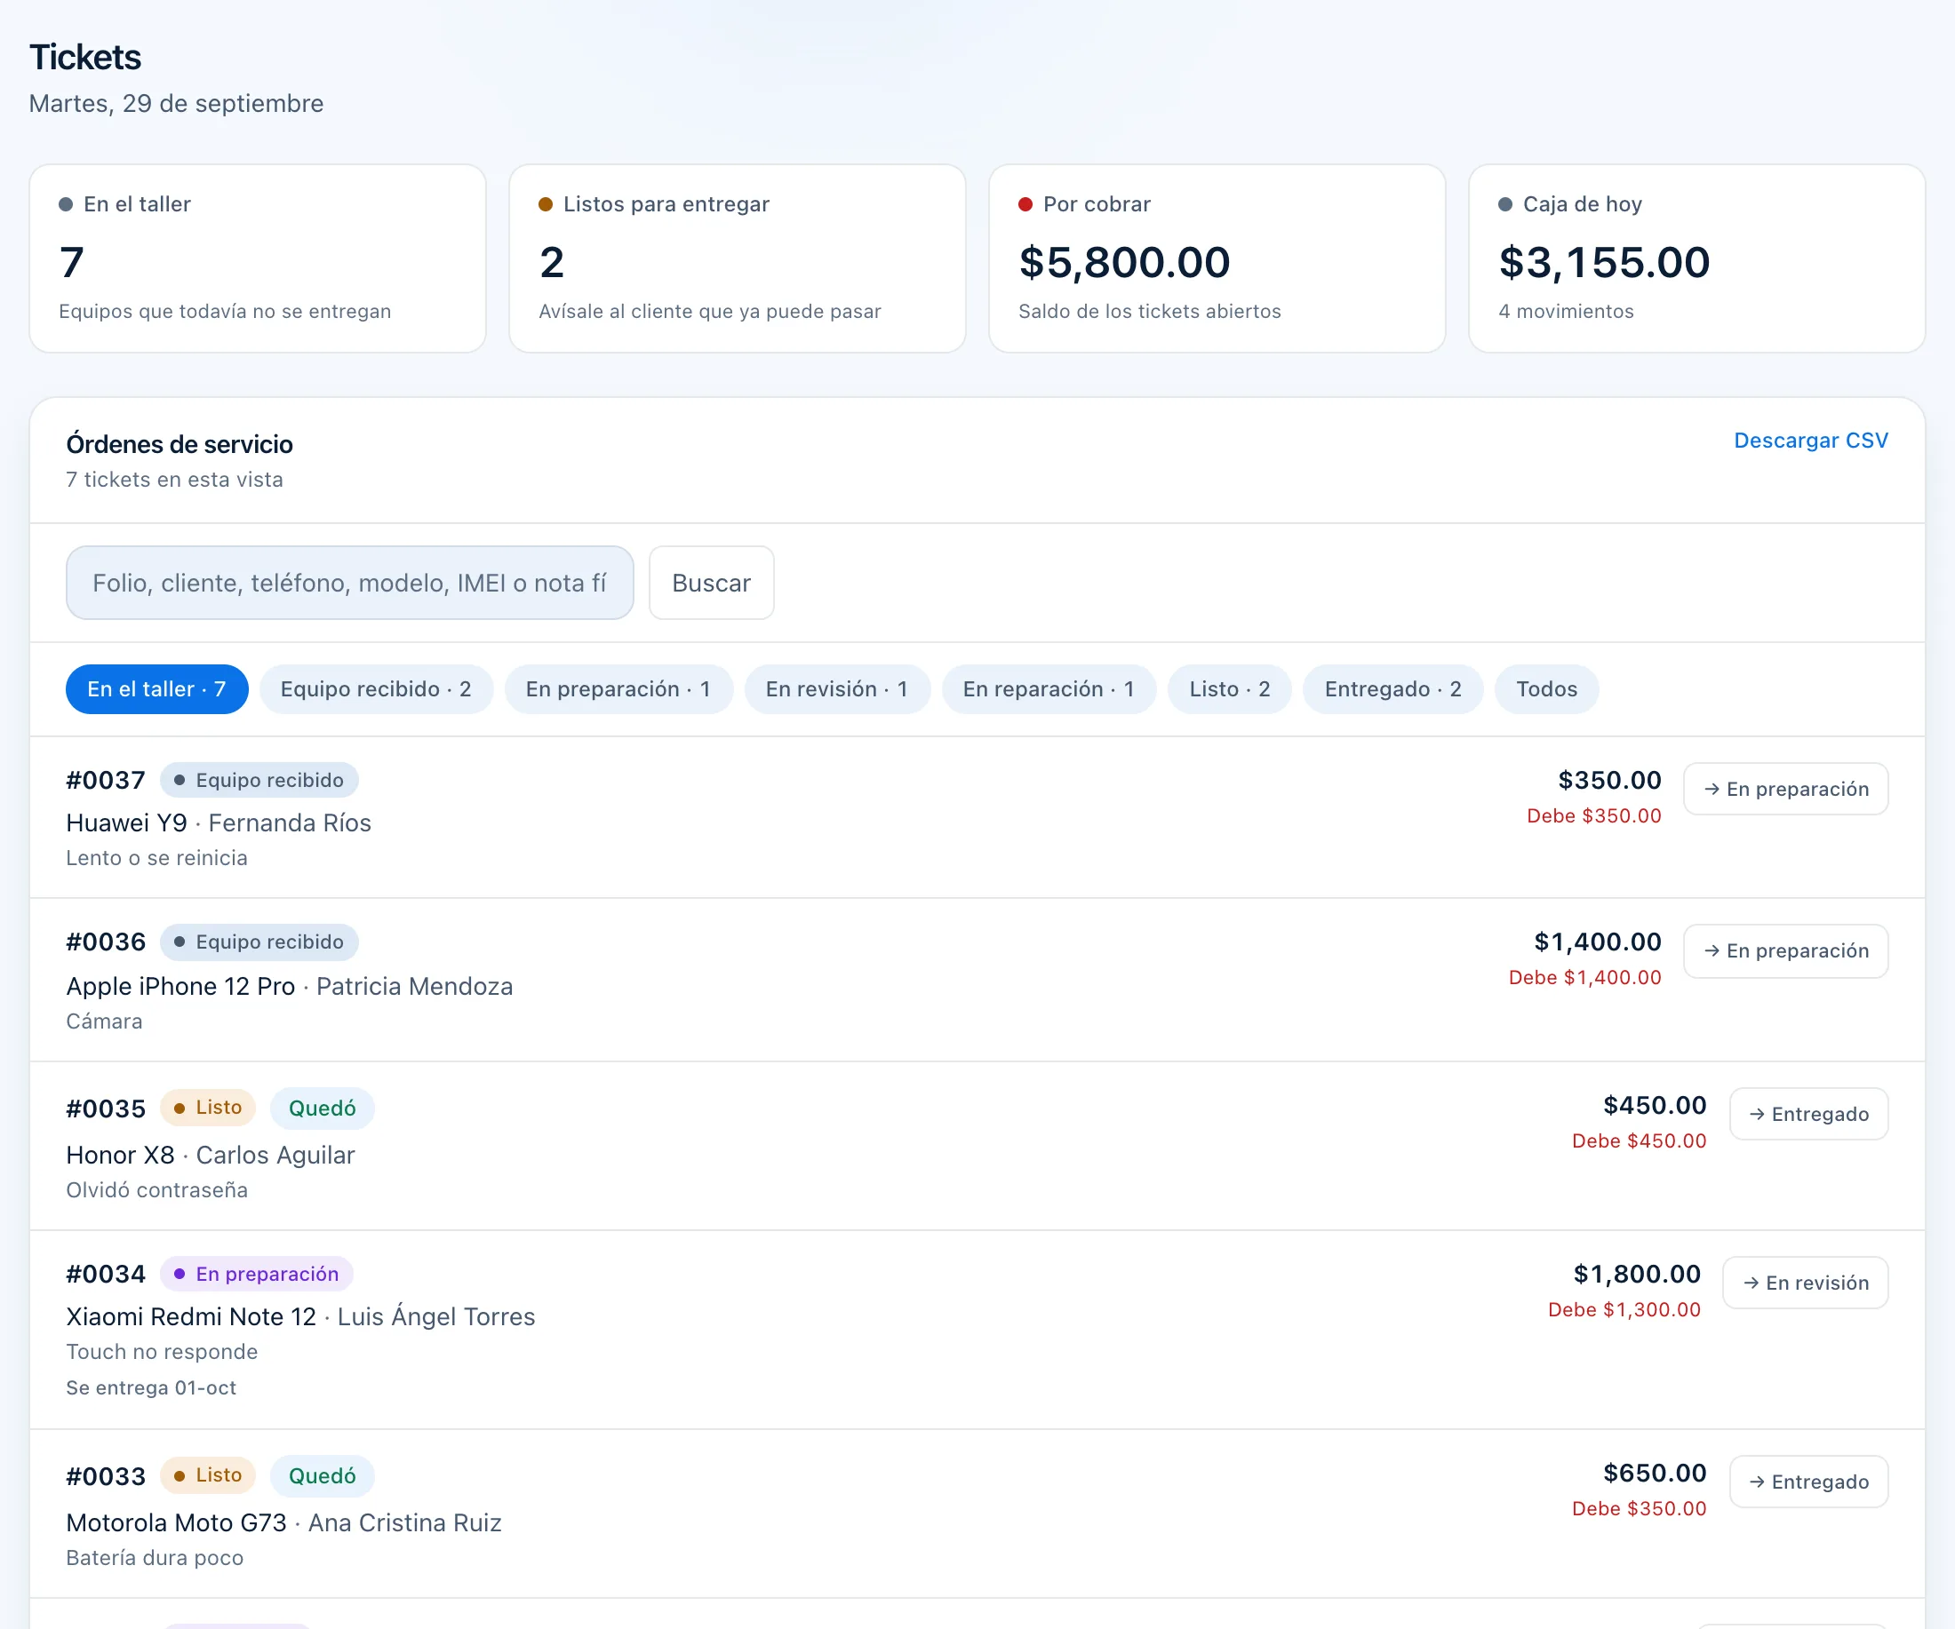Filter by 'En reparación · 1'
This screenshot has width=1955, height=1629.
[1049, 688]
